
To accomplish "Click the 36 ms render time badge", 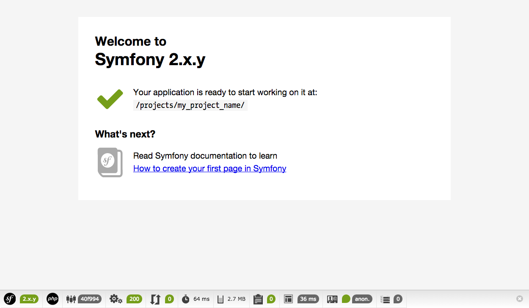I will [x=308, y=299].
